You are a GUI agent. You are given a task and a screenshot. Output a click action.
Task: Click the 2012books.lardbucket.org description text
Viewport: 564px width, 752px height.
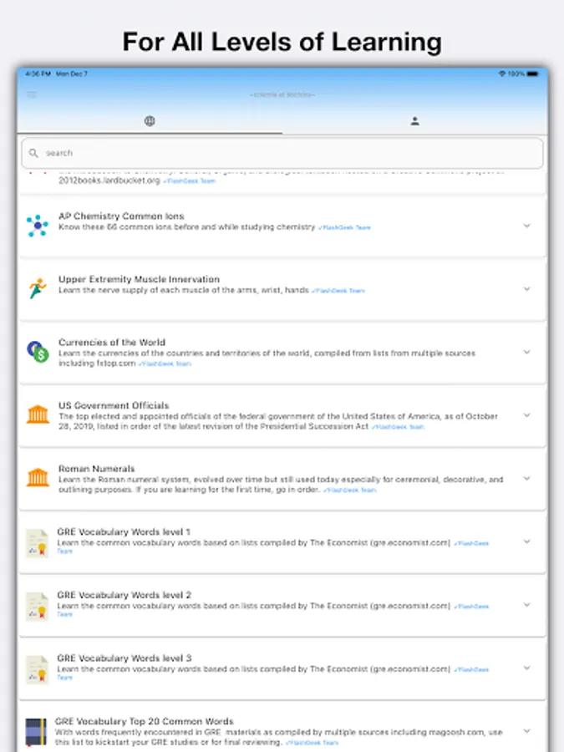tap(109, 180)
